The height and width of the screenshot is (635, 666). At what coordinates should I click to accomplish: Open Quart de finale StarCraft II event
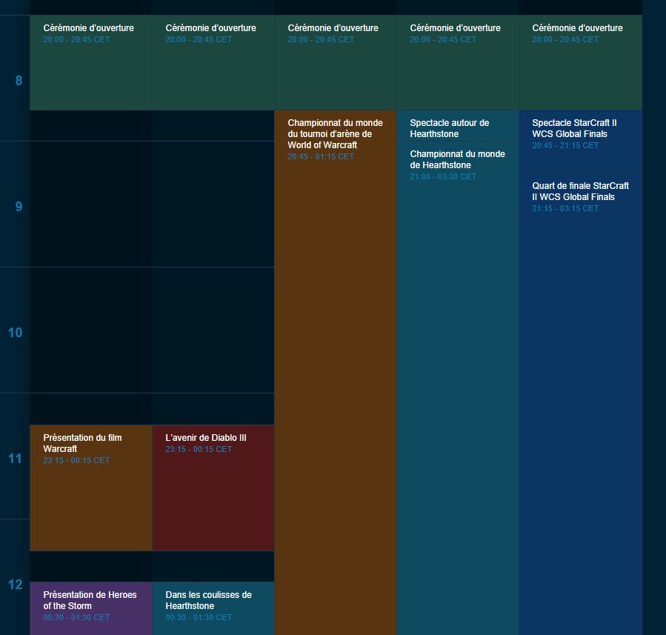click(581, 405)
